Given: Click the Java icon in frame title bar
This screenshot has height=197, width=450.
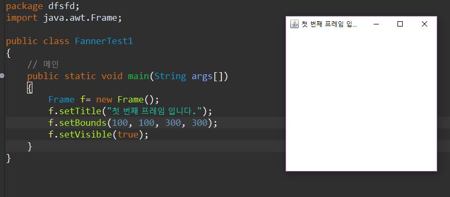Looking at the screenshot, I should 295,24.
